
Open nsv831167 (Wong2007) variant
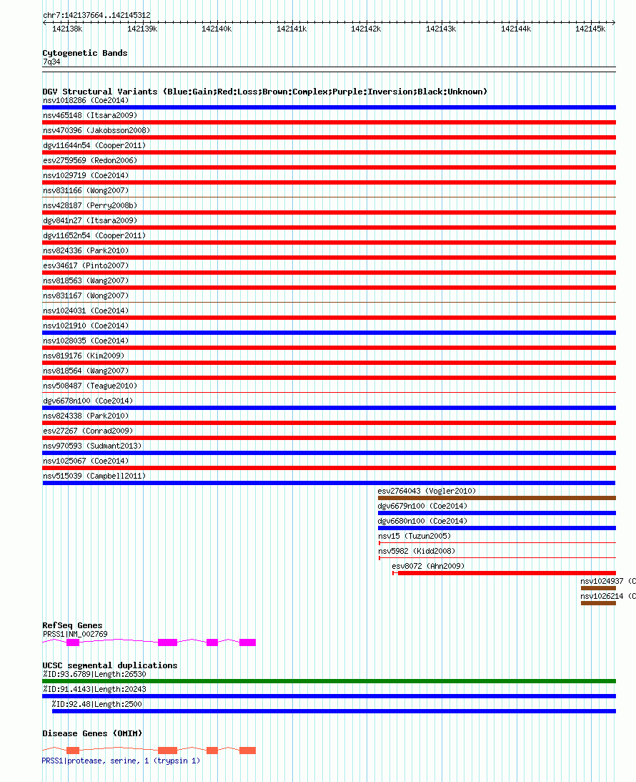pyautogui.click(x=86, y=295)
